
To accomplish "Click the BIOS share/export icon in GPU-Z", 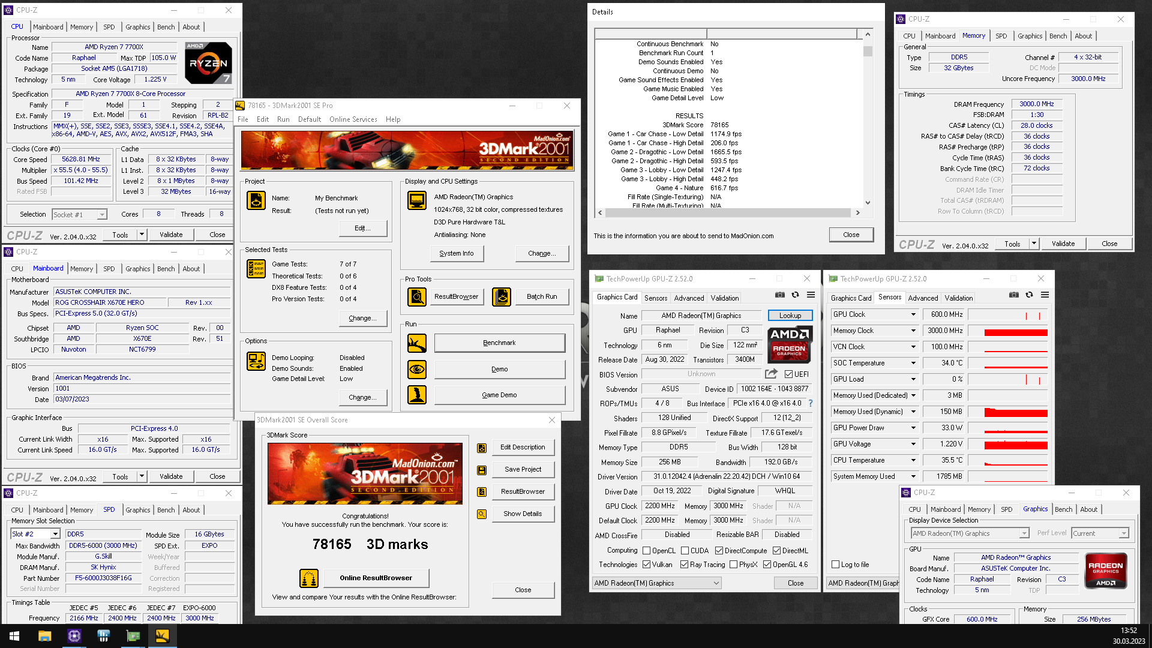I will pos(772,374).
